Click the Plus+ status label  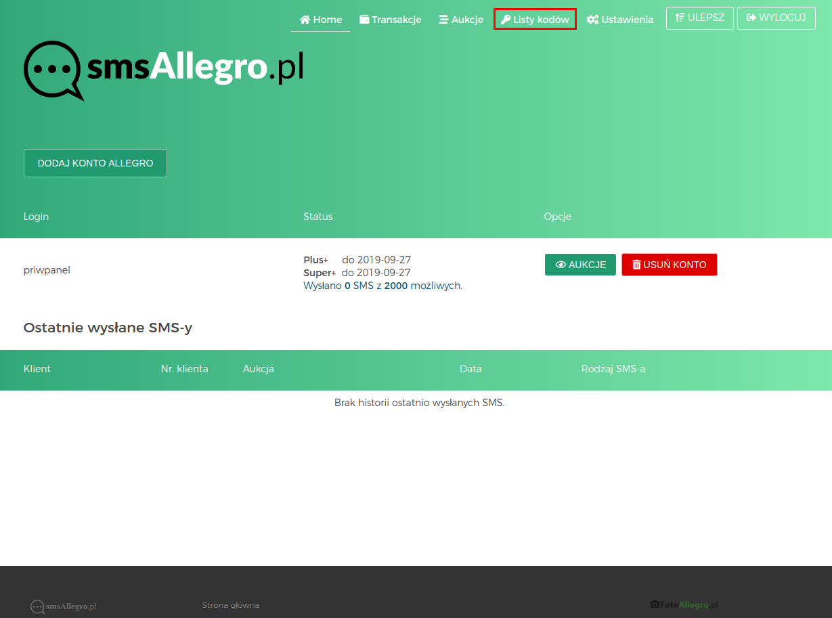315,260
